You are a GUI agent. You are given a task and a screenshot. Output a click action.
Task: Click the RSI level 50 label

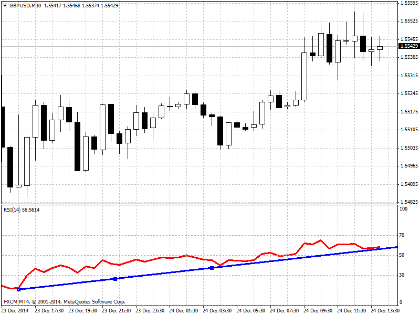[402, 255]
